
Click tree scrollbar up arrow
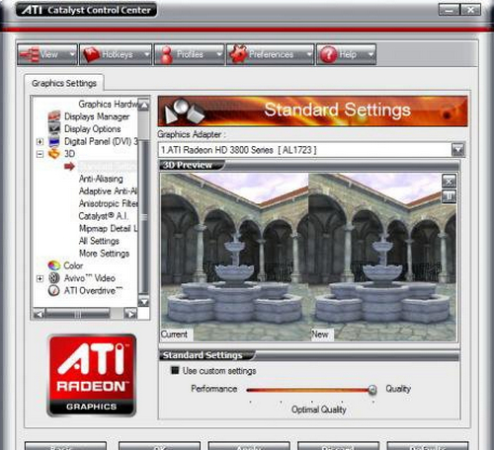pyautogui.click(x=143, y=105)
